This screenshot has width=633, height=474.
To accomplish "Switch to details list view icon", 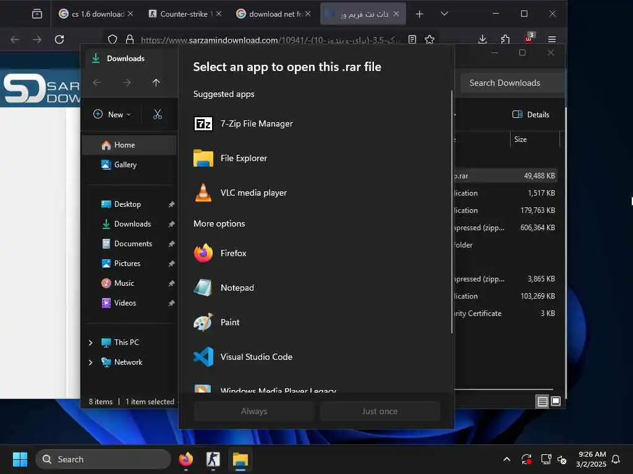I will coord(543,401).
